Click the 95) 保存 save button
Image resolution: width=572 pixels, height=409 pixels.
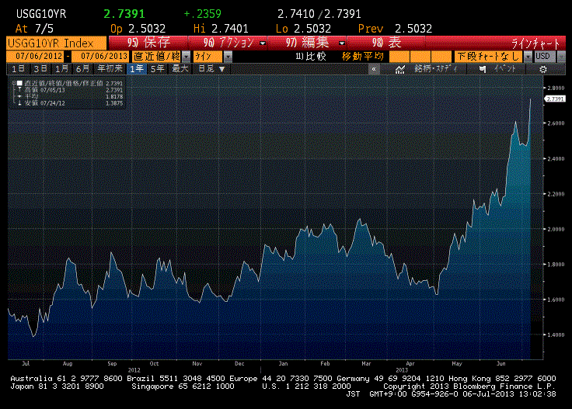click(x=148, y=43)
